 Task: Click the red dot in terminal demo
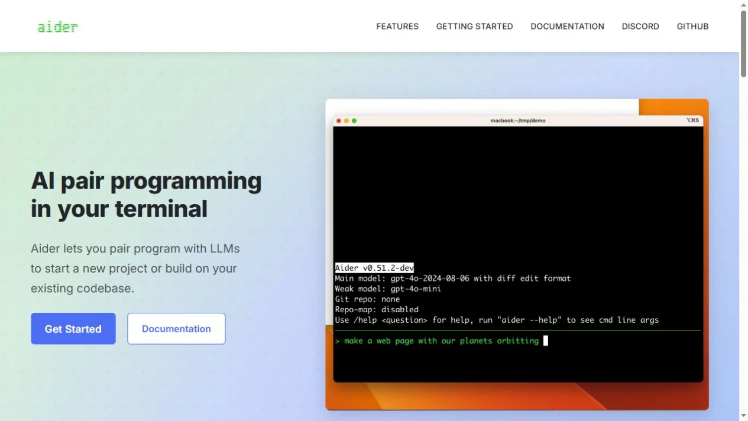point(339,121)
